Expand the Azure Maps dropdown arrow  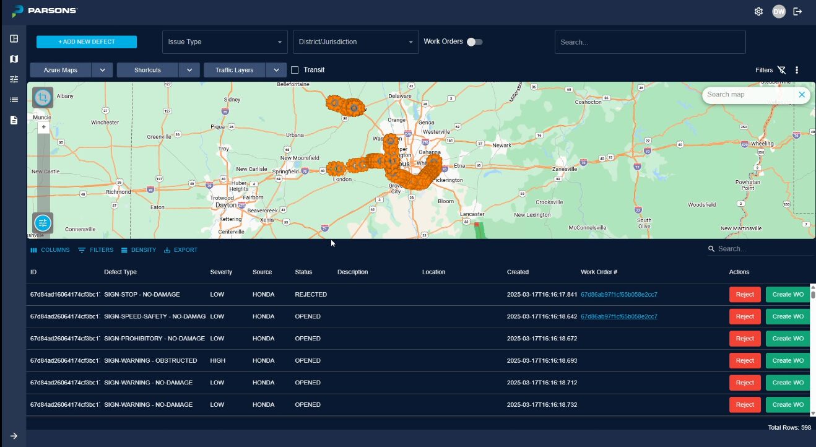point(103,70)
